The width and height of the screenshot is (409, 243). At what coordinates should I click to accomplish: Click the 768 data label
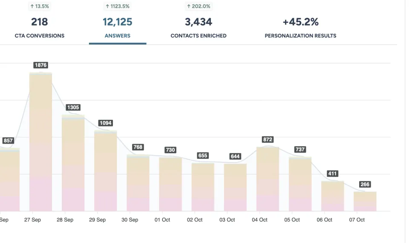pos(138,147)
